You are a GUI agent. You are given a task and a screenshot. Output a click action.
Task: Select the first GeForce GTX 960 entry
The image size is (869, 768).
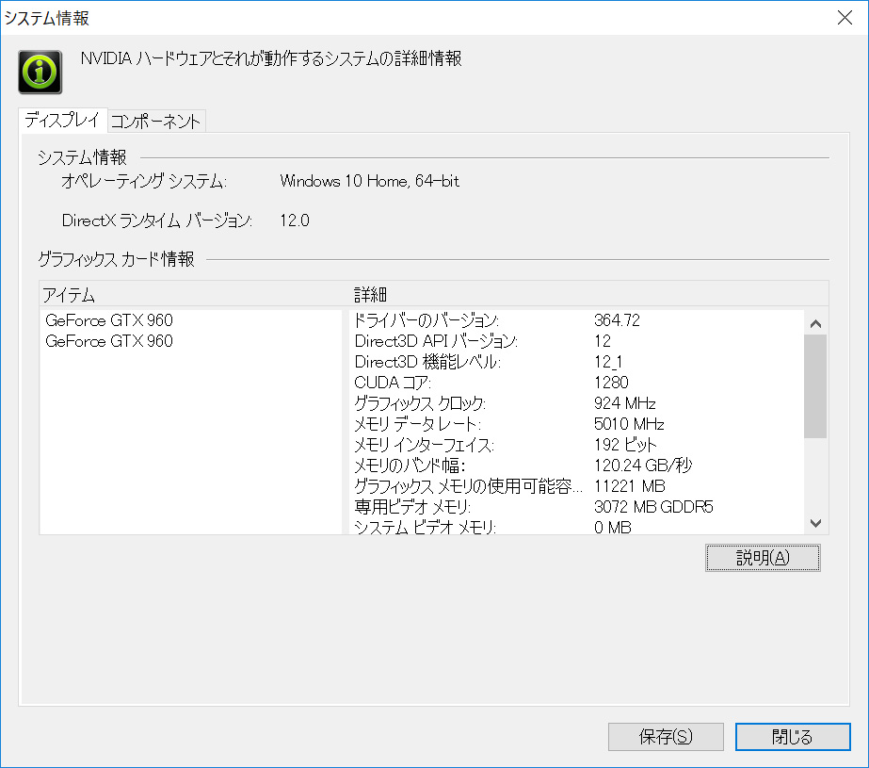click(109, 320)
